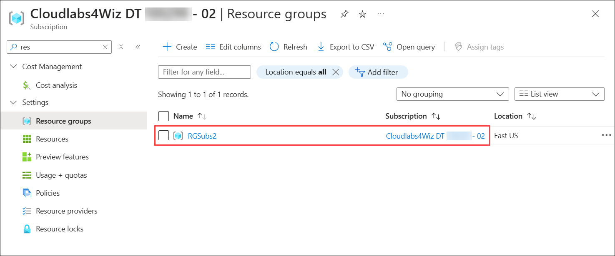This screenshot has width=615, height=256.
Task: Focus the sidebar search box containing 'res'
Action: tap(60, 47)
